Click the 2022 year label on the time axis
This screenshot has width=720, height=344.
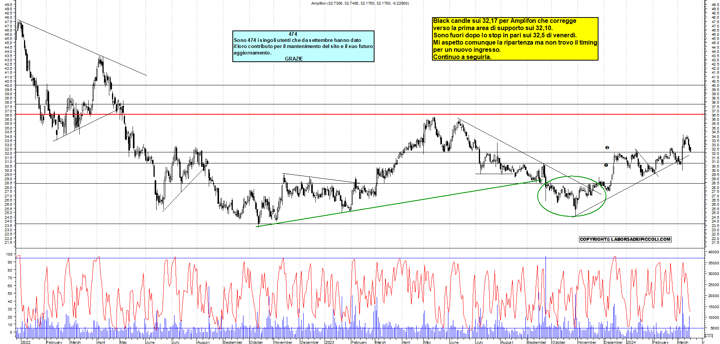point(26,342)
